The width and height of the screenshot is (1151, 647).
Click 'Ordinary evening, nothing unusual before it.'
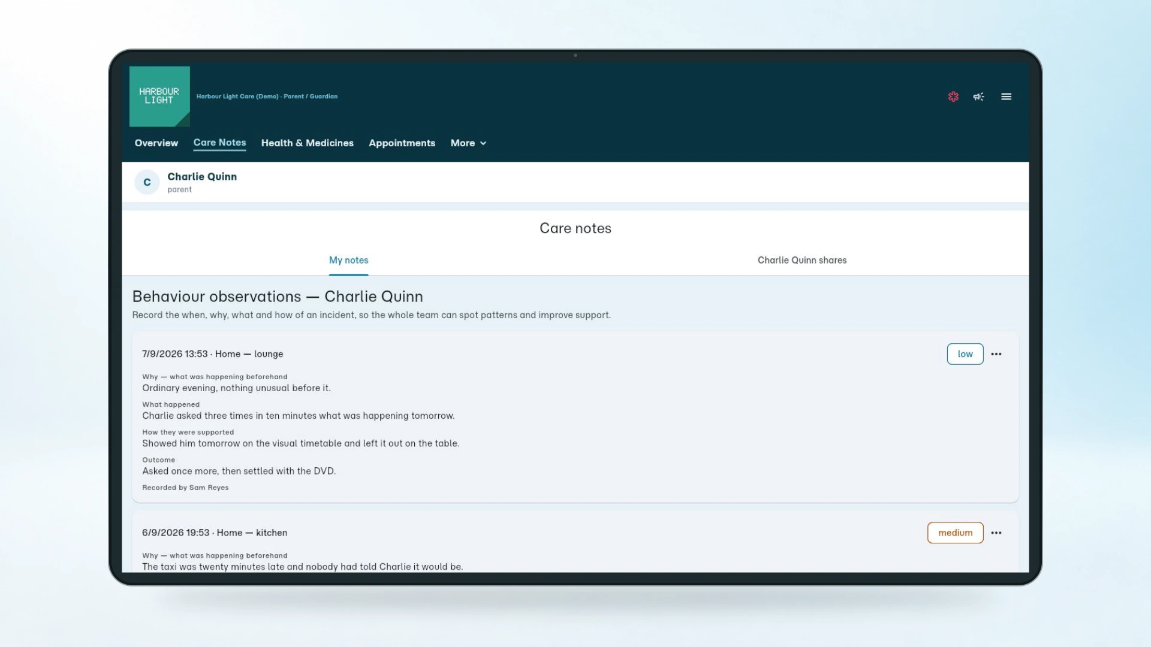(x=236, y=388)
